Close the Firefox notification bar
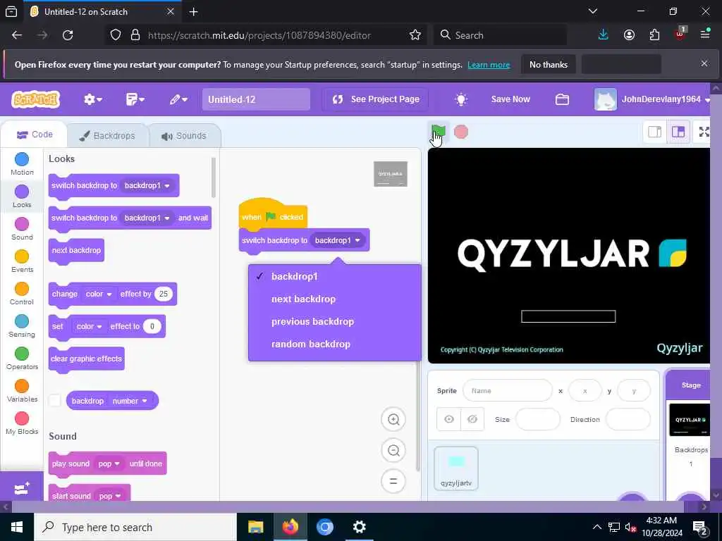The width and height of the screenshot is (722, 541). (x=704, y=63)
